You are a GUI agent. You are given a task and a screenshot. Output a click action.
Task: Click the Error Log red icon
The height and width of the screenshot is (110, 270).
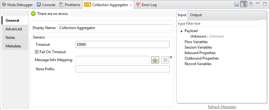[x=139, y=5]
